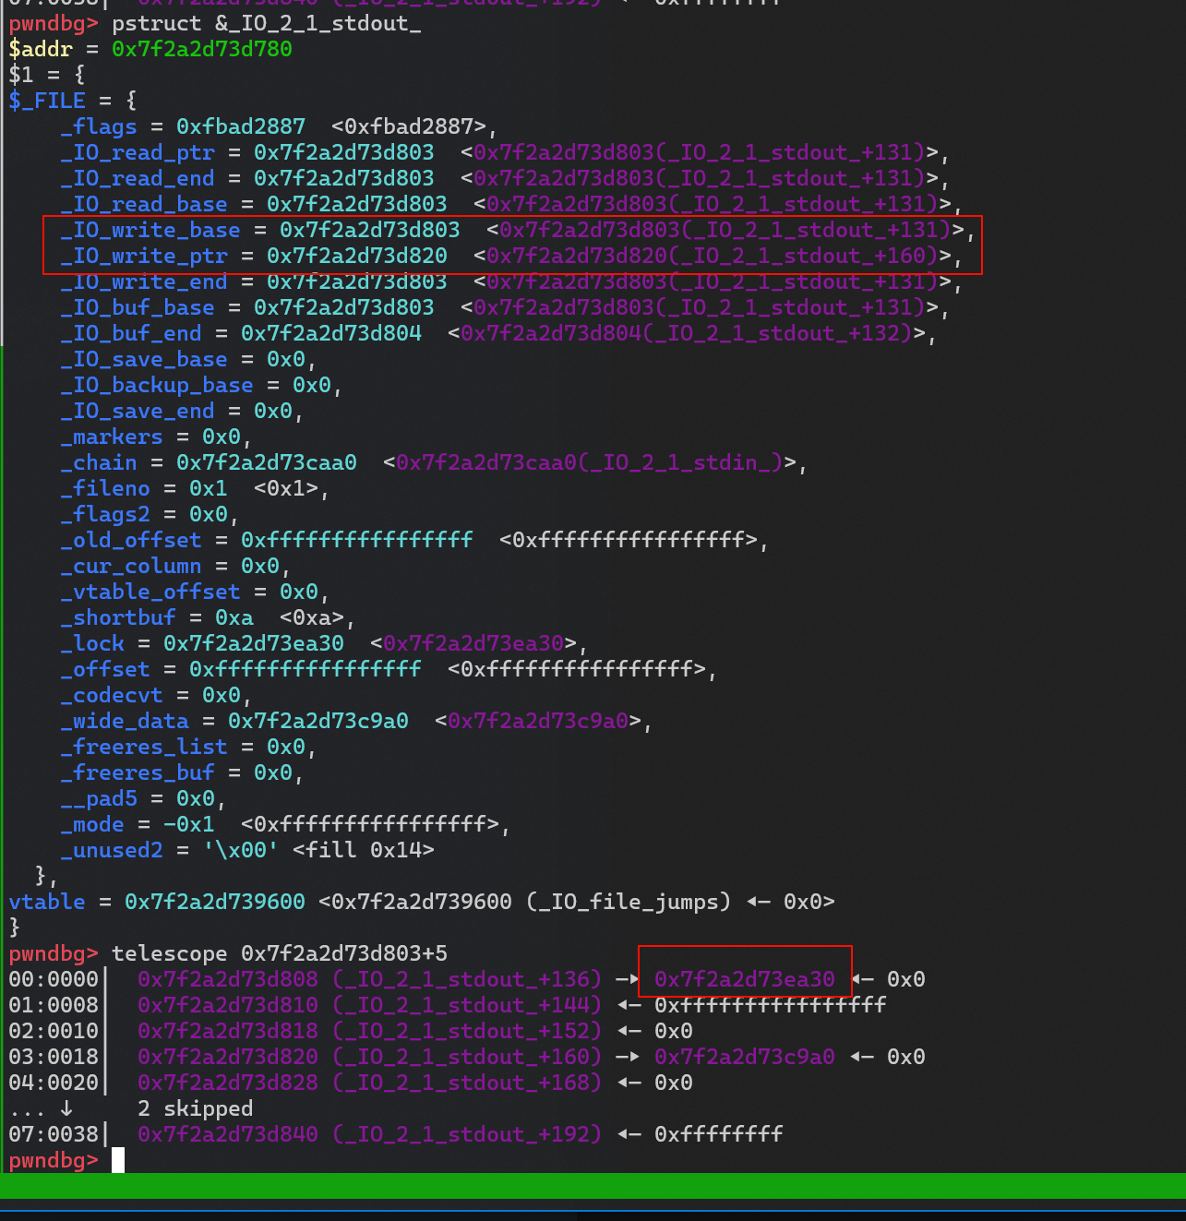1186x1221 pixels.
Task: Select the _flags value 0xfbad2887
Action: click(241, 126)
